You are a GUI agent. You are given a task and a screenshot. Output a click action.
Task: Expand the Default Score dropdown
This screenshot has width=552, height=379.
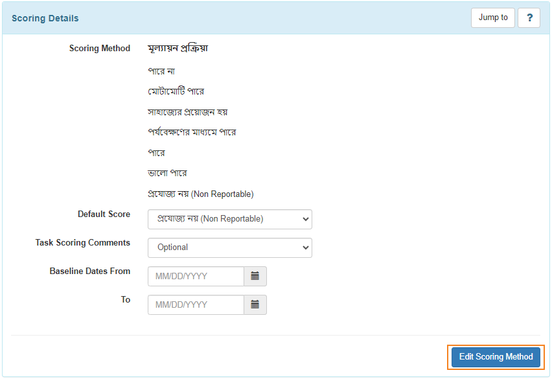pos(230,219)
